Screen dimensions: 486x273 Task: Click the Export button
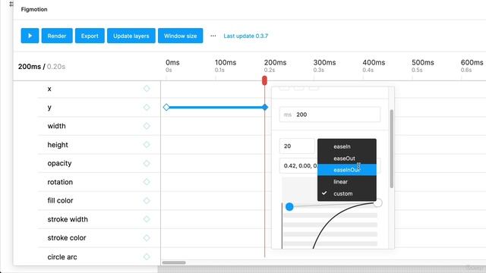tap(90, 36)
